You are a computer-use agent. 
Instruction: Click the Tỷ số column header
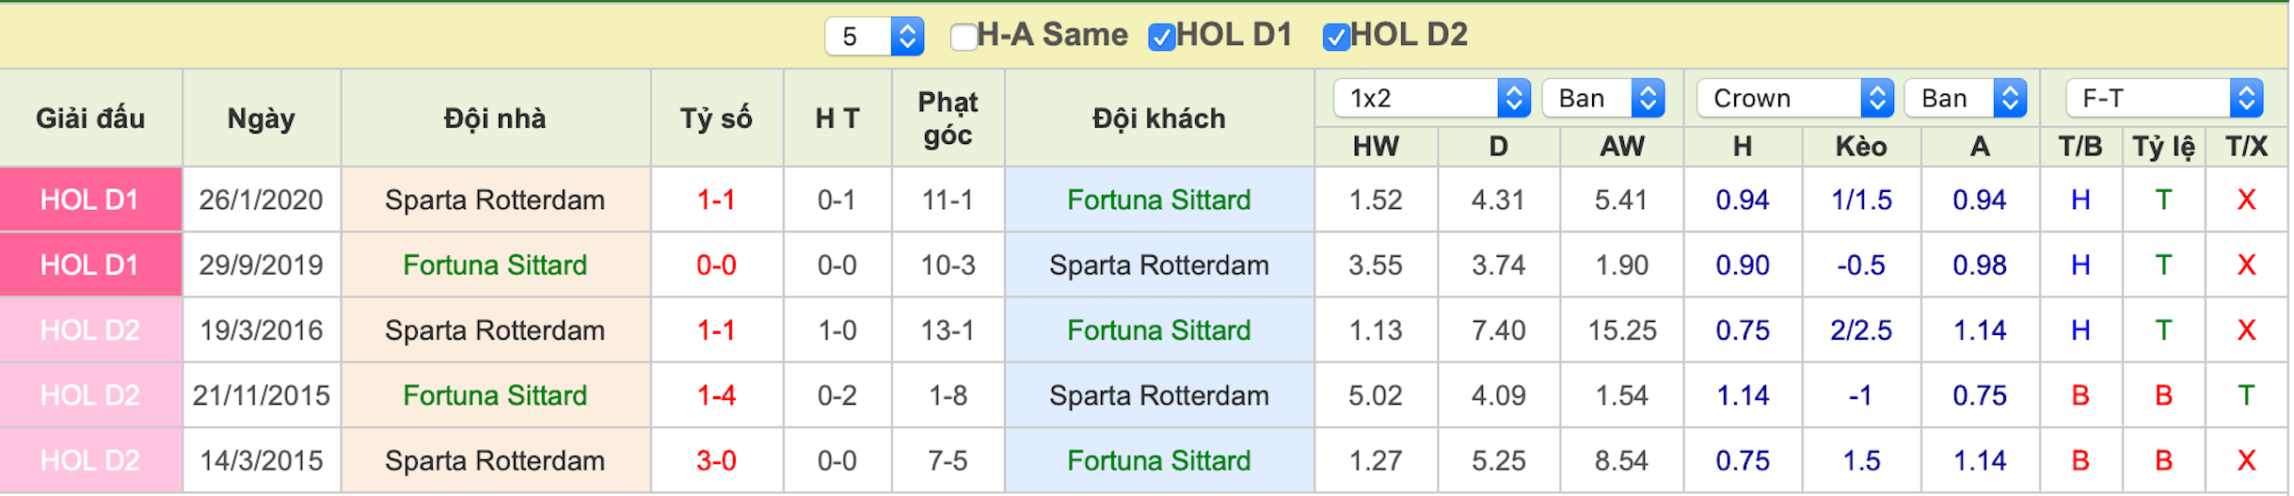pos(716,119)
